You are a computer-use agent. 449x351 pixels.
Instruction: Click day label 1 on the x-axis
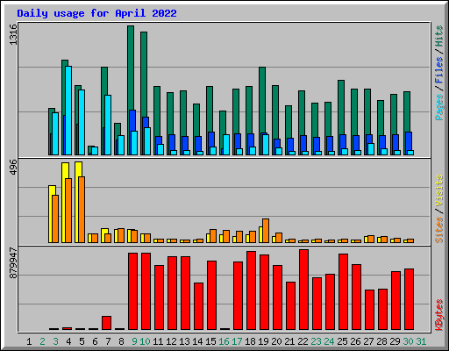tap(29, 341)
